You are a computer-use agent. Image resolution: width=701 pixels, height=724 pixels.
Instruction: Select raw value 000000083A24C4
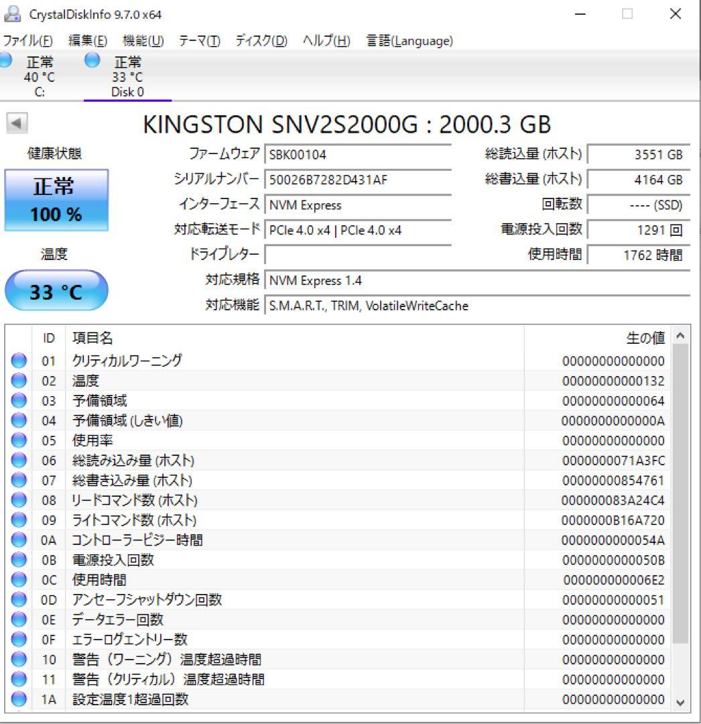coord(613,501)
